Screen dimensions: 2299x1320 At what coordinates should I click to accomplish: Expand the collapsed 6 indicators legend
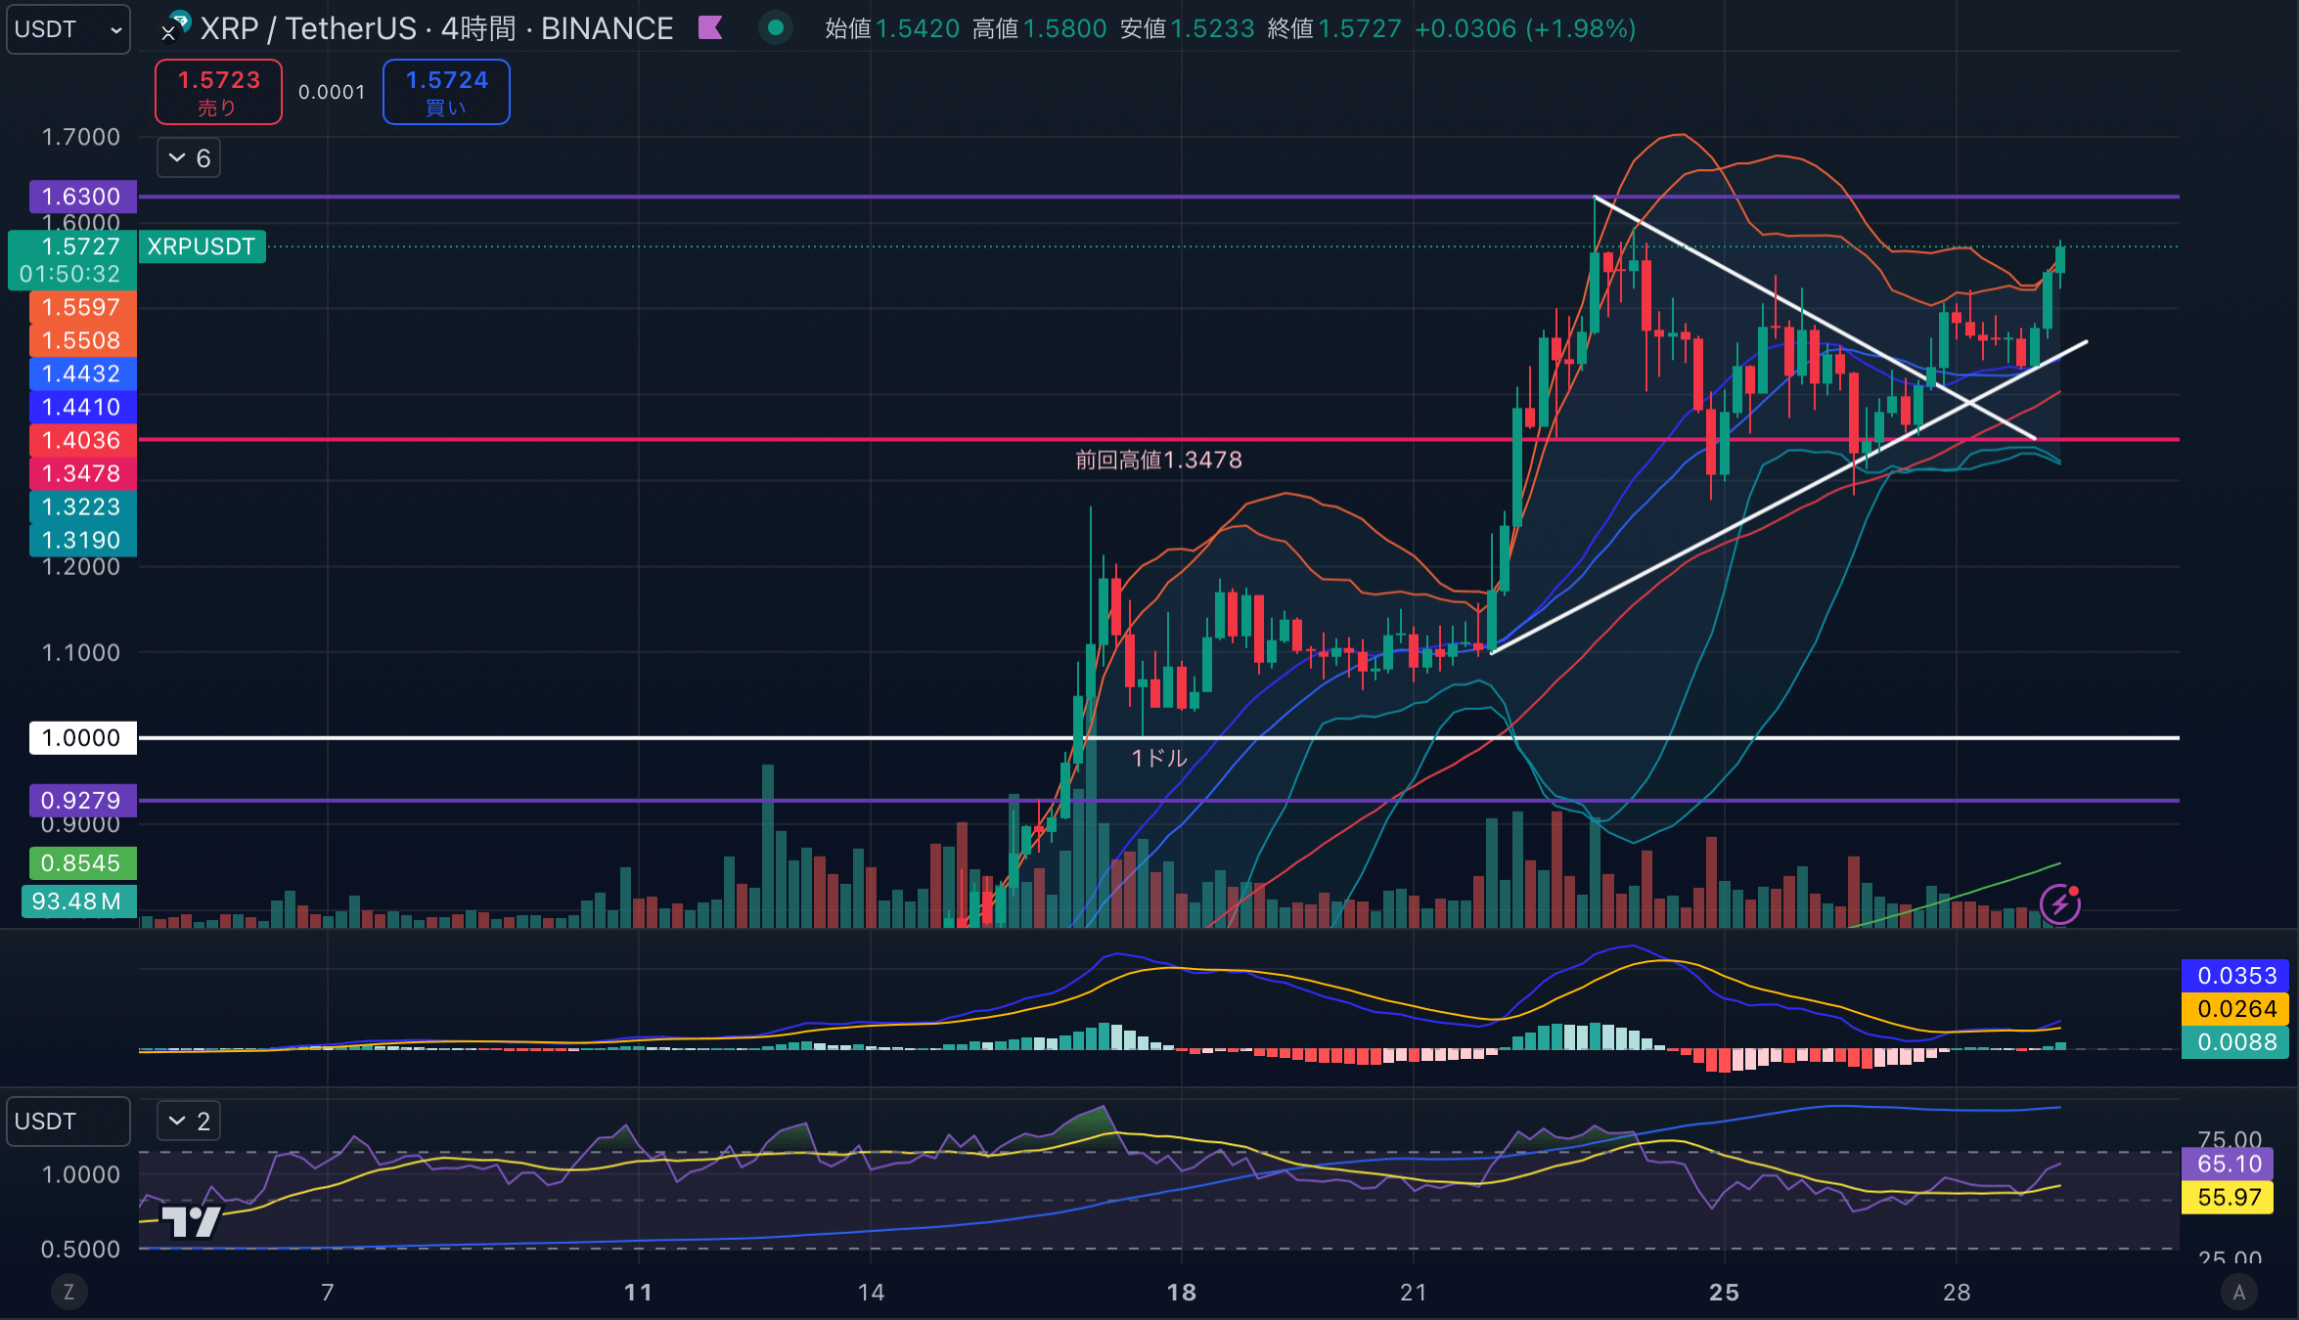189,158
